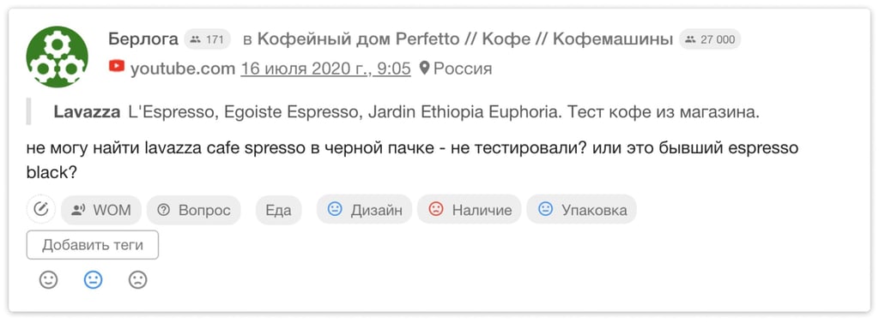This screenshot has width=879, height=323.
Task: Click the red sad face in Наличие tag
Action: pos(435,209)
